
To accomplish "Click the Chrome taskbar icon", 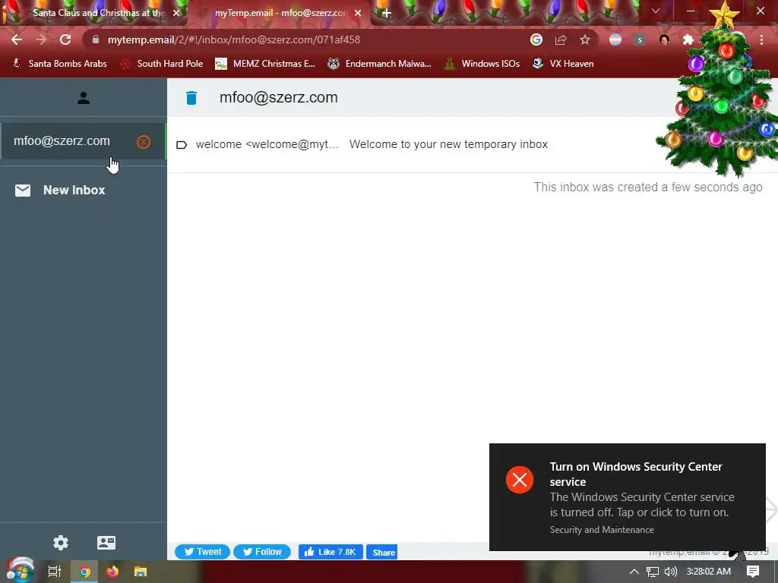I will coord(84,572).
